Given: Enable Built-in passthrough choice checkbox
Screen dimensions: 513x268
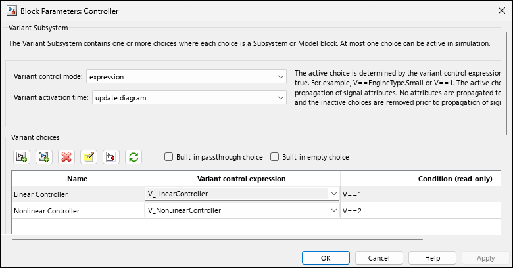Looking at the screenshot, I should (x=168, y=157).
